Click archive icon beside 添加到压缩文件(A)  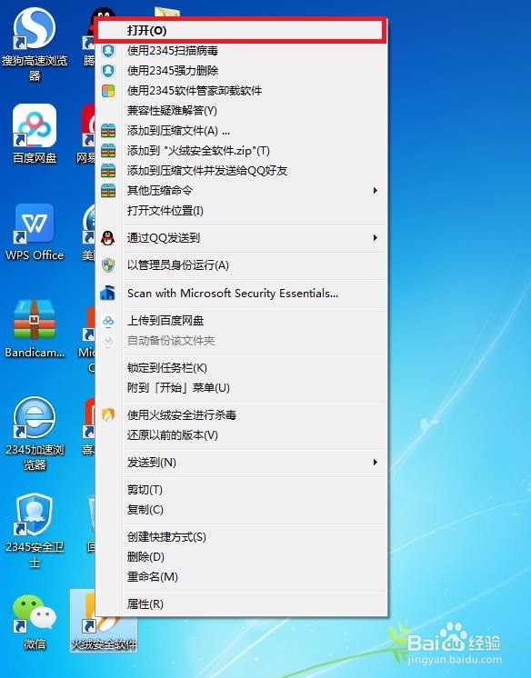pos(108,131)
